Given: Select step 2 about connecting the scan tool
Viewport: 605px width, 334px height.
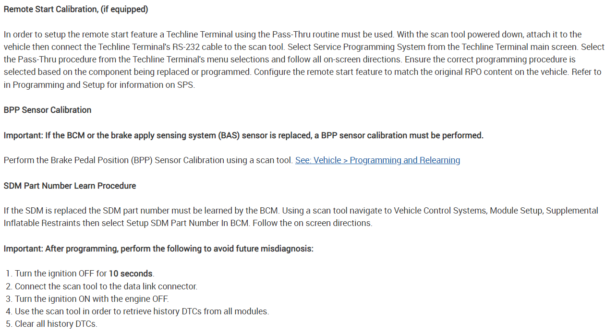Looking at the screenshot, I should pos(106,286).
